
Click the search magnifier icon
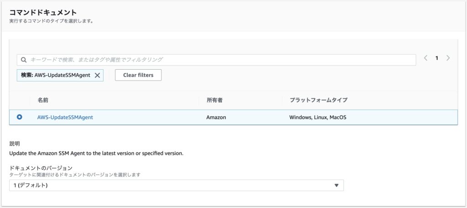pos(24,60)
